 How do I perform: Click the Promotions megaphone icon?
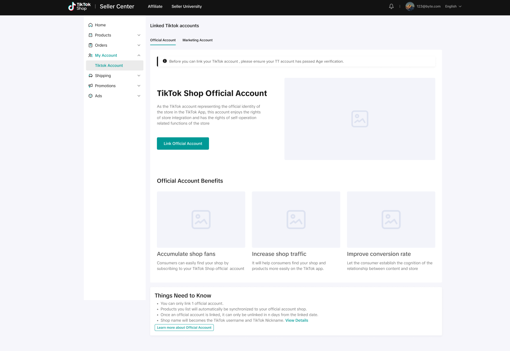[x=91, y=86]
